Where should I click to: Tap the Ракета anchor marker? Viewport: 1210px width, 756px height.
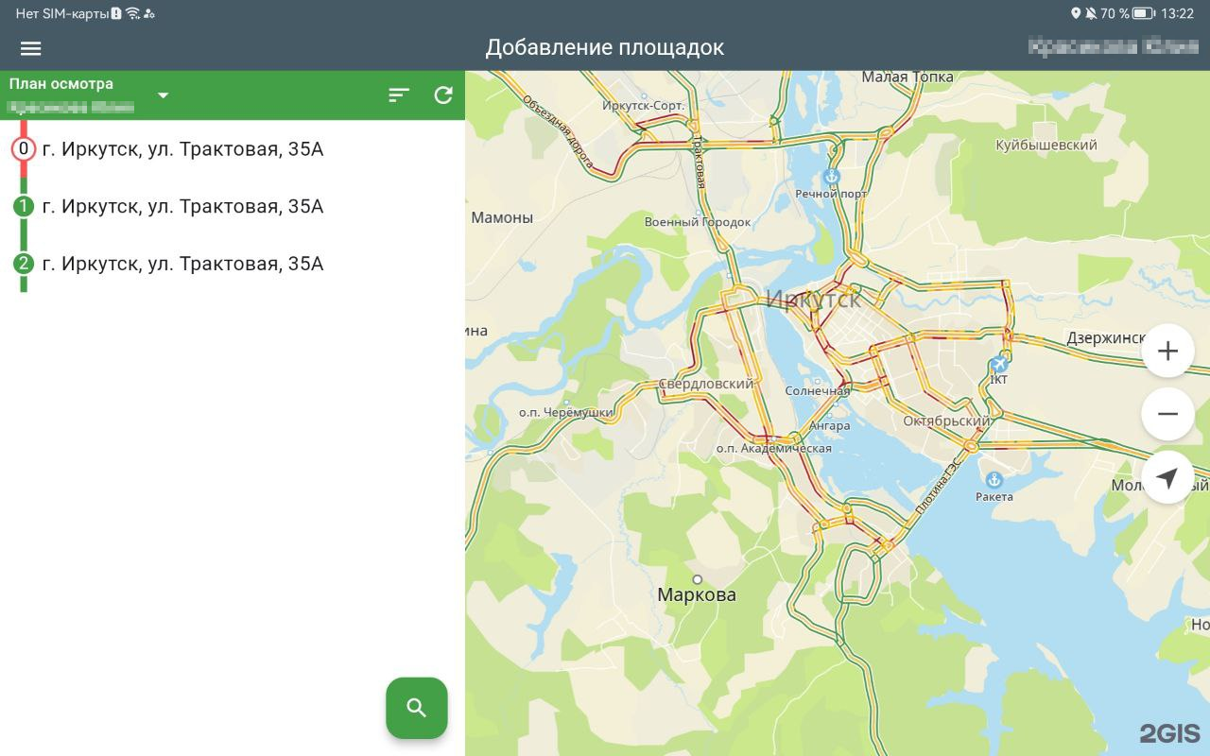coord(994,480)
